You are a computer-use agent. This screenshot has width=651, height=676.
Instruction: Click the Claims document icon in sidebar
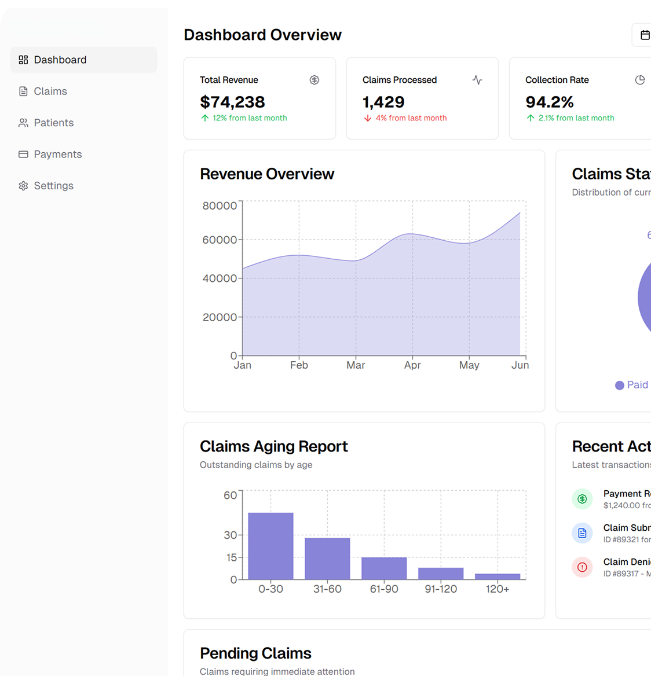(23, 91)
